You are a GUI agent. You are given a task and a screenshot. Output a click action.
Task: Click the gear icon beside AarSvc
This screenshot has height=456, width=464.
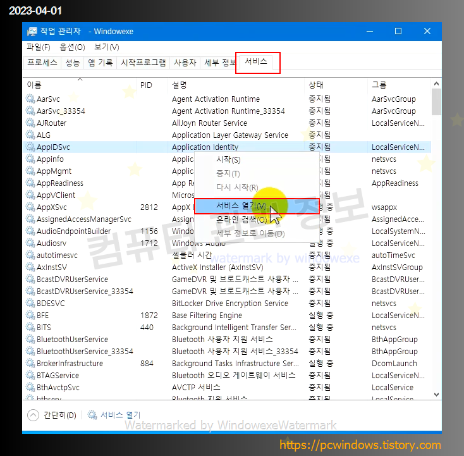[30, 99]
